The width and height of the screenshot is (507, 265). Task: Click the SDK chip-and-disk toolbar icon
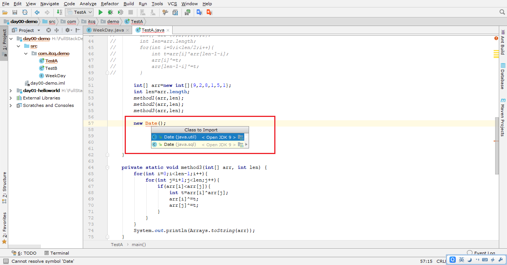point(188,12)
